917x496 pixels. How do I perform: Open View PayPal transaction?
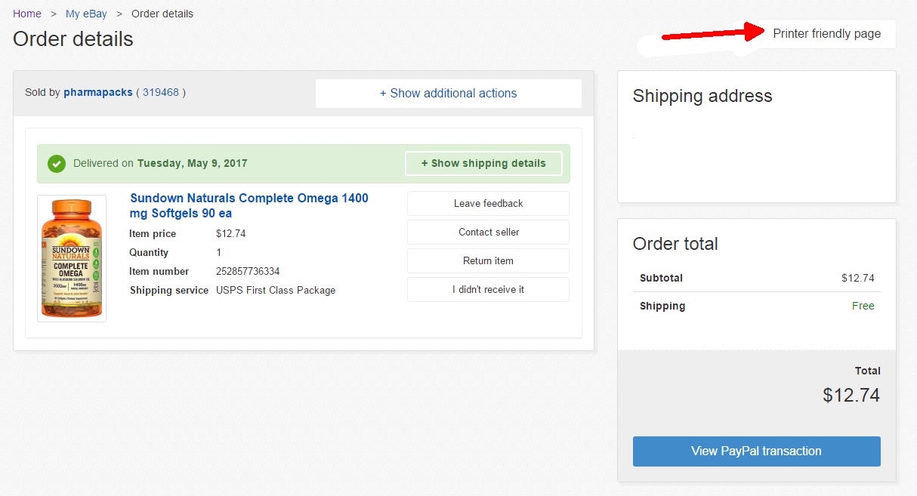point(756,451)
